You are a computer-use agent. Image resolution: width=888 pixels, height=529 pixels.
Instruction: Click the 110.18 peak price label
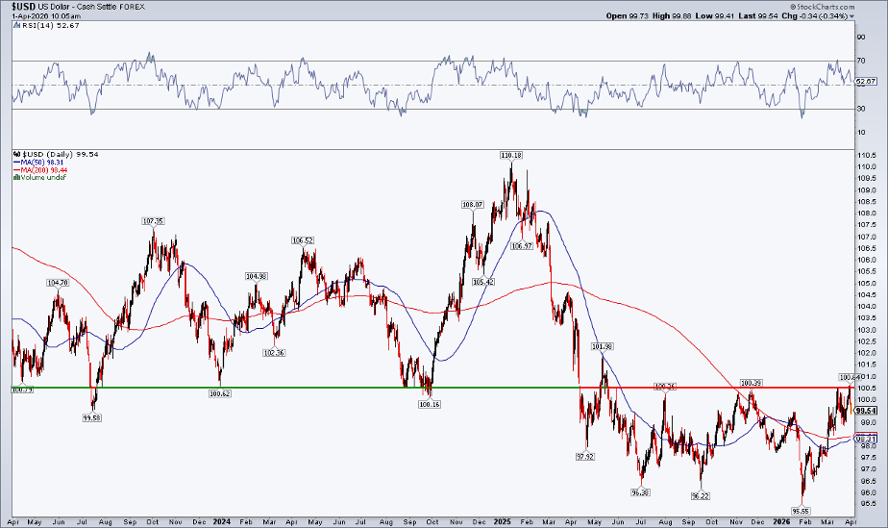[x=511, y=155]
